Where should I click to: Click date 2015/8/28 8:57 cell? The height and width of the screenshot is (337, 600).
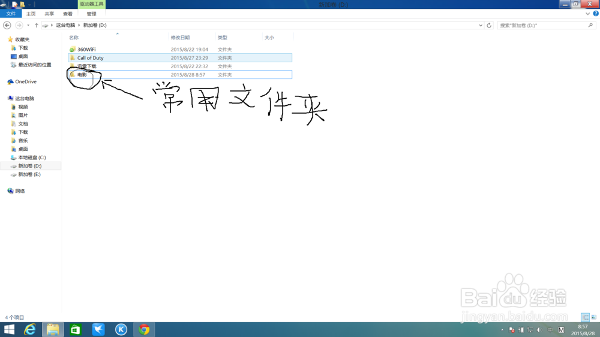tap(188, 74)
